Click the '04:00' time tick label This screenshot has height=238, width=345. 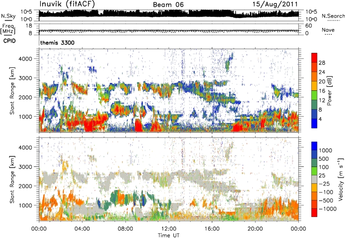click(82, 229)
